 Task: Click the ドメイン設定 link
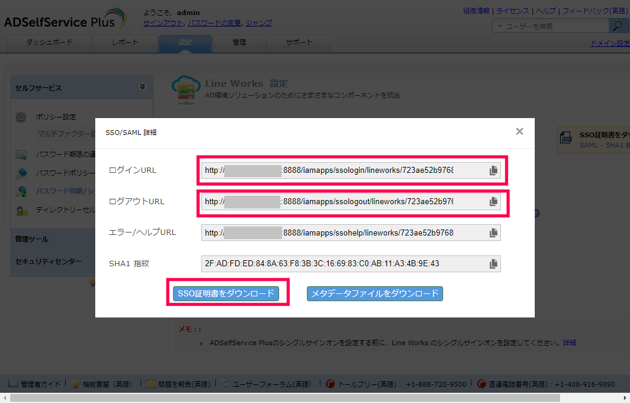[x=610, y=43]
